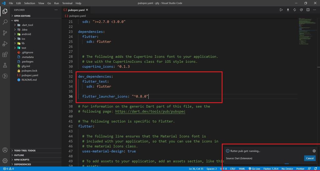The width and height of the screenshot is (320, 171).
Task: Click Ln 36, Col 35 in status bar
Action: [196, 169]
